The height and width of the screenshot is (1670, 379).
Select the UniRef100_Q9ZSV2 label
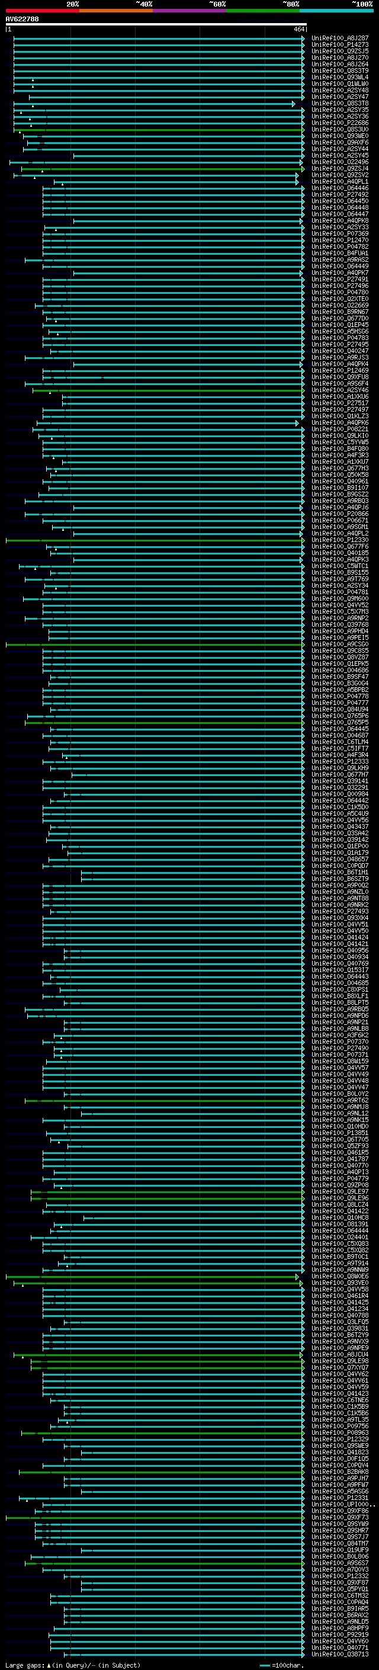(340, 175)
